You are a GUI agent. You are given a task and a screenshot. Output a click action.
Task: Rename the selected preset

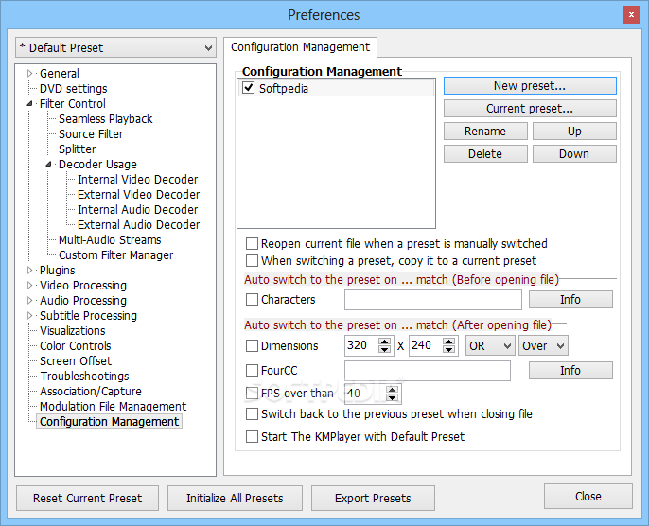[x=485, y=131]
